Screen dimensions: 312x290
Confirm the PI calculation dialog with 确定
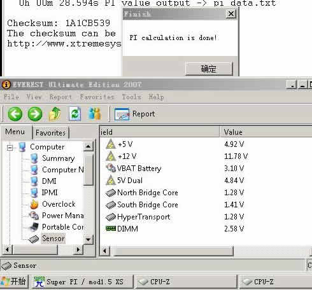pos(209,69)
